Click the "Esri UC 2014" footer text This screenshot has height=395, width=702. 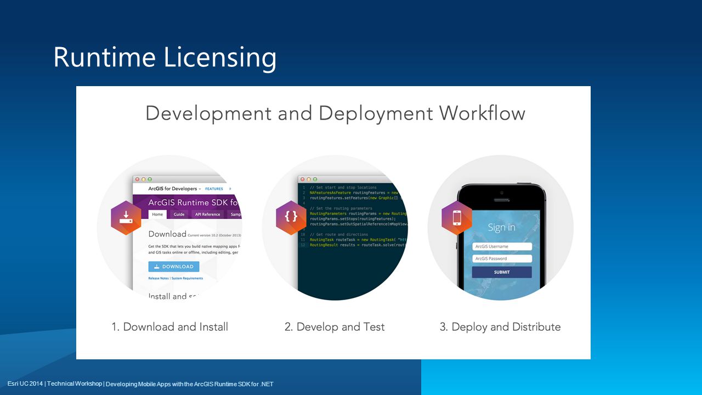(x=25, y=383)
